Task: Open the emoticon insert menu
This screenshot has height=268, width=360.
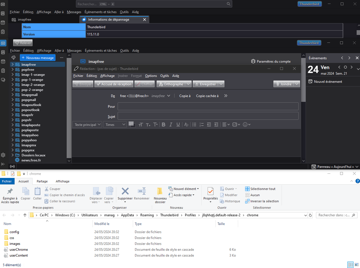Action: (x=247, y=125)
